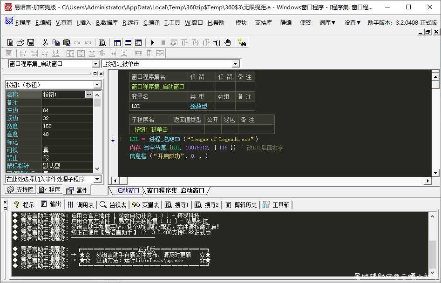Save the program with the floppy disk icon
Image resolution: width=441 pixels, height=283 pixels.
pyautogui.click(x=31, y=43)
